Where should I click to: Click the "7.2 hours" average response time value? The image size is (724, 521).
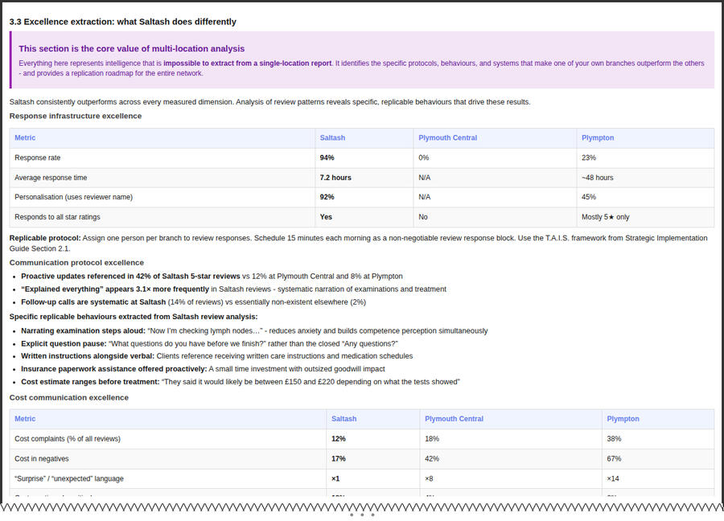point(335,178)
